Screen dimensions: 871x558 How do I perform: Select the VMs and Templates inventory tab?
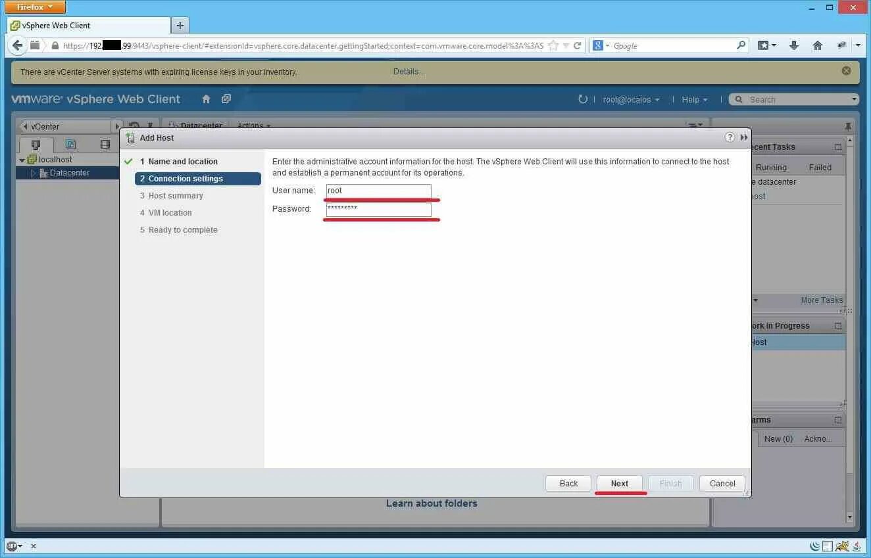click(x=71, y=145)
